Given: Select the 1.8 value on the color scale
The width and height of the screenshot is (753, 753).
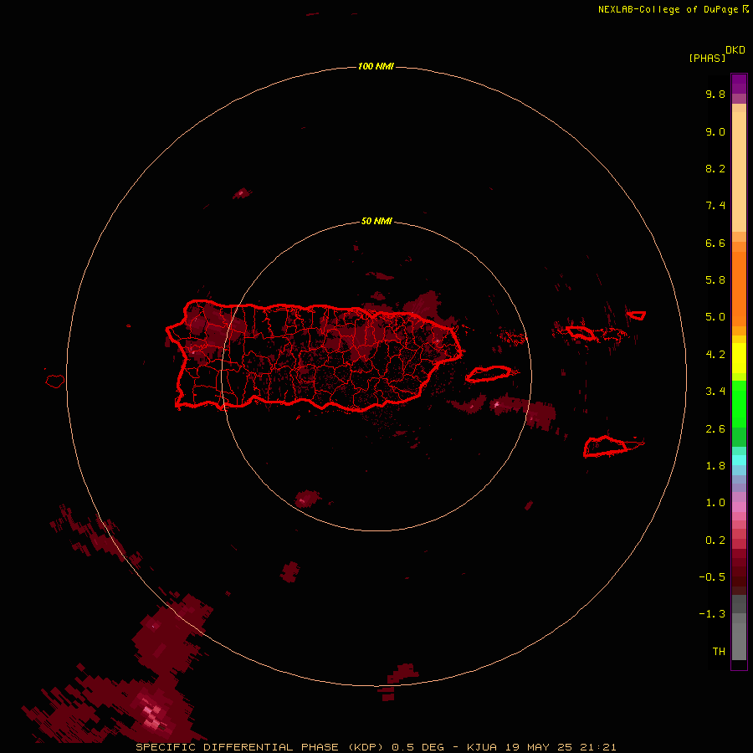Looking at the screenshot, I should [x=715, y=466].
